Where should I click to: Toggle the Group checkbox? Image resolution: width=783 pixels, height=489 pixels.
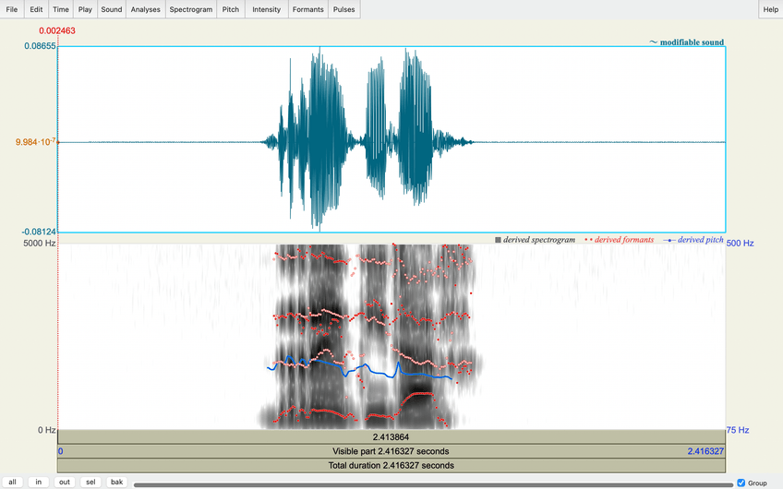pos(741,483)
